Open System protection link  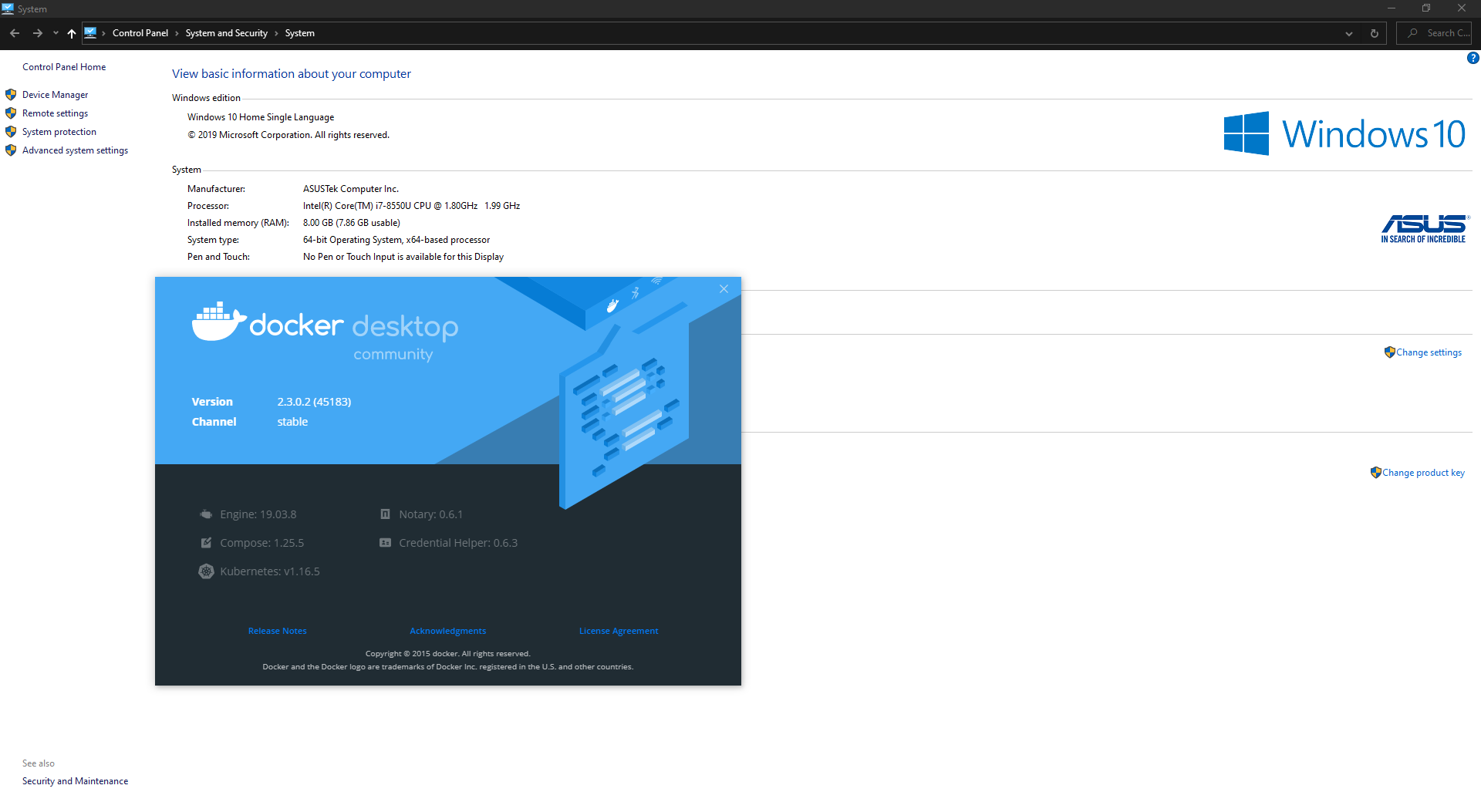coord(59,132)
